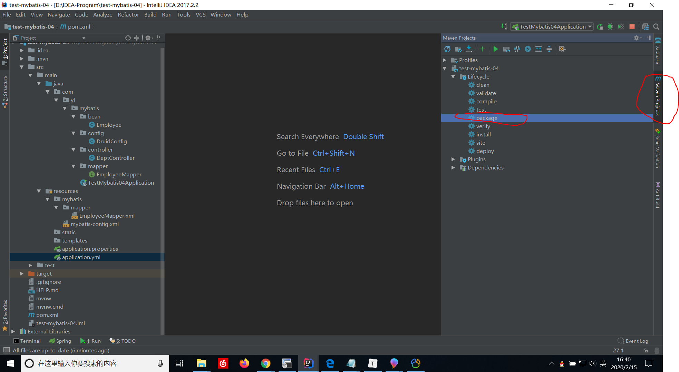679x372 pixels.
Task: Toggle Maven Projects side tool window
Action: coord(657,97)
